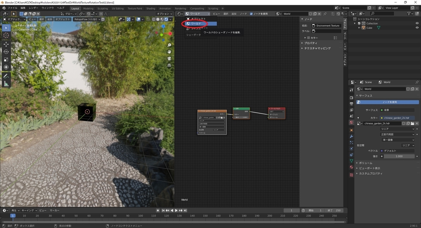Select the Select Box tool in viewport
The width and height of the screenshot is (421, 228).
point(6,28)
